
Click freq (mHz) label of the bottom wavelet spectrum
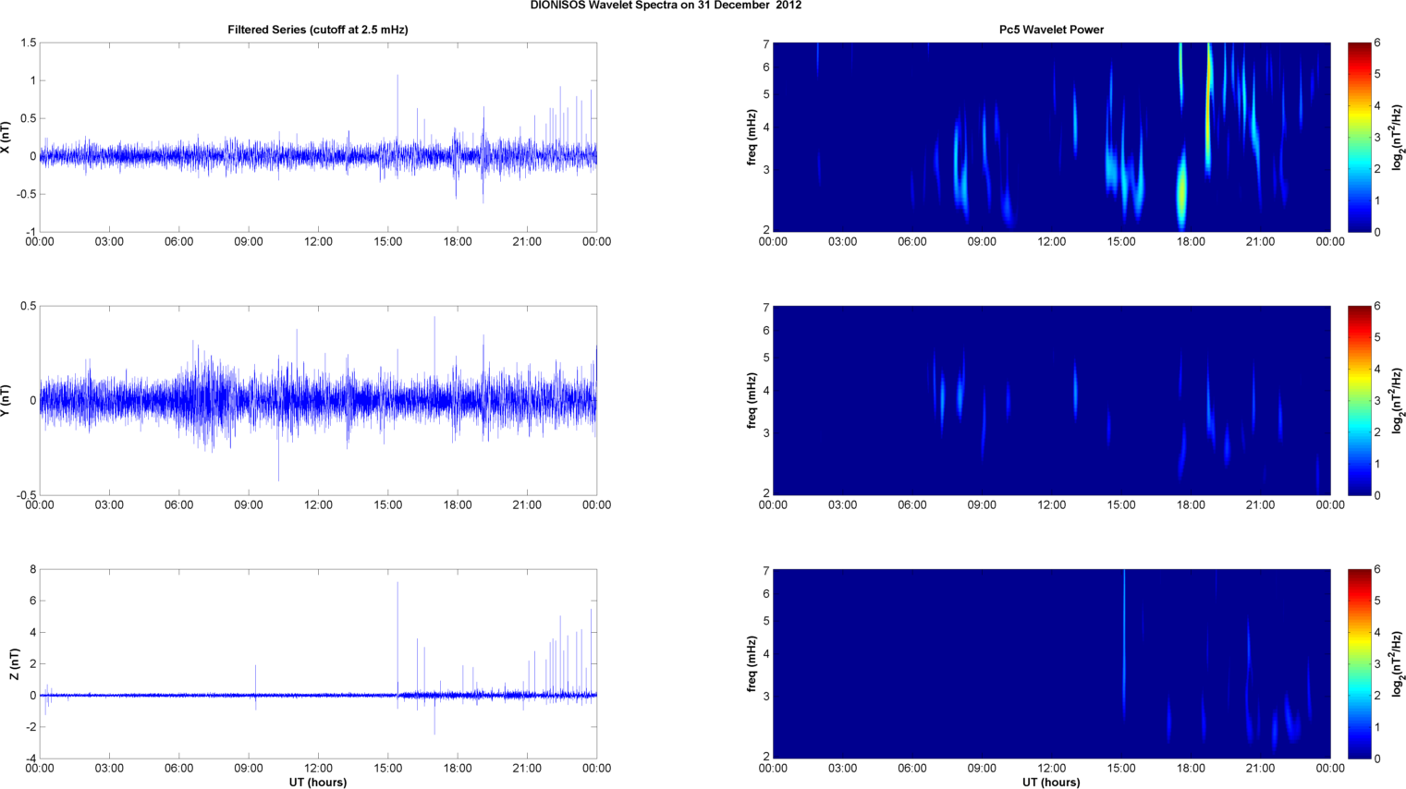point(752,663)
